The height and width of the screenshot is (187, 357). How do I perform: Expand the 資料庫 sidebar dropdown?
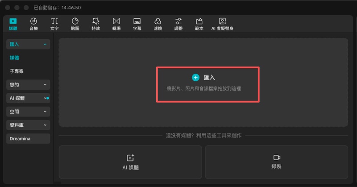tap(28, 125)
